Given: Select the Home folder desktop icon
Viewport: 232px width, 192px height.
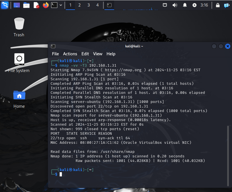Looking at the screenshot, I should pos(19,100).
